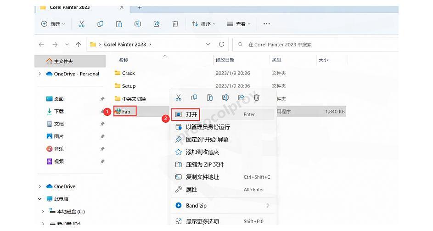Open 图片 pictures quick access

[x=55, y=136]
